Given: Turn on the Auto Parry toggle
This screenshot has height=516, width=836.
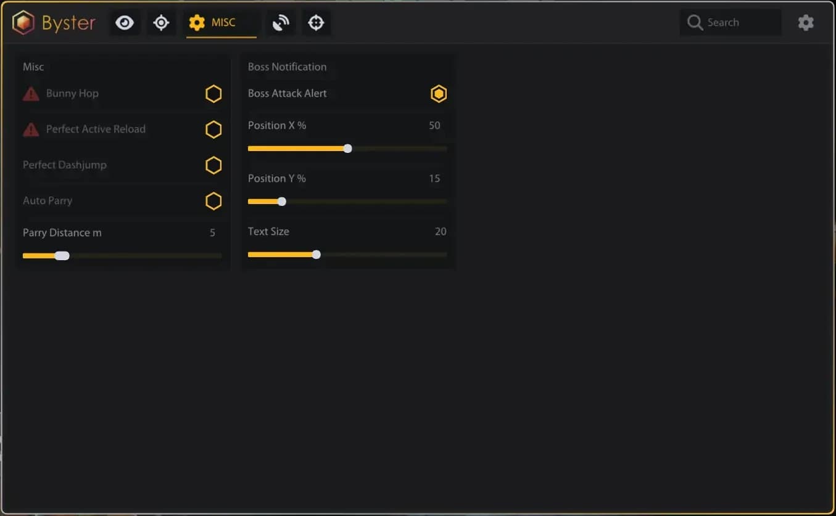Looking at the screenshot, I should tap(213, 201).
